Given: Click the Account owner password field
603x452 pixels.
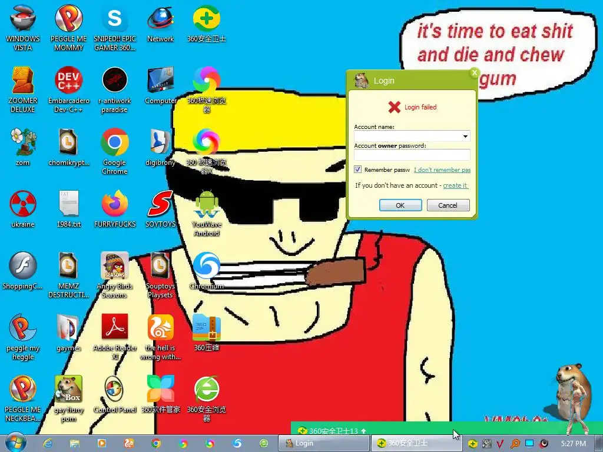Looking at the screenshot, I should tap(412, 155).
